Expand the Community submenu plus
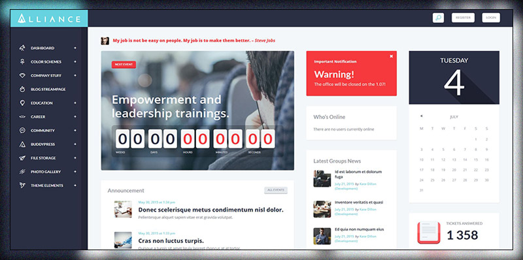Image resolution: width=523 pixels, height=260 pixels. click(75, 131)
